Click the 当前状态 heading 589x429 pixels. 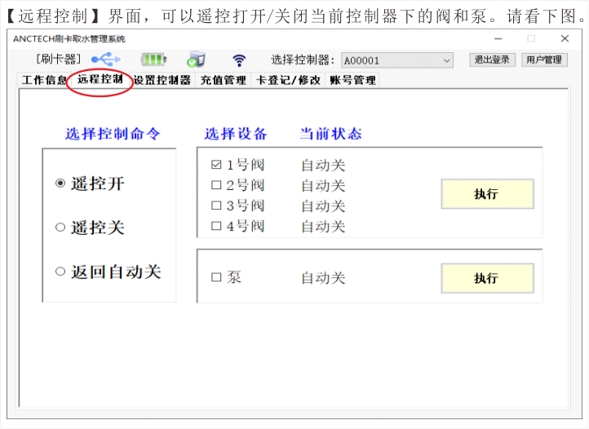(x=331, y=134)
